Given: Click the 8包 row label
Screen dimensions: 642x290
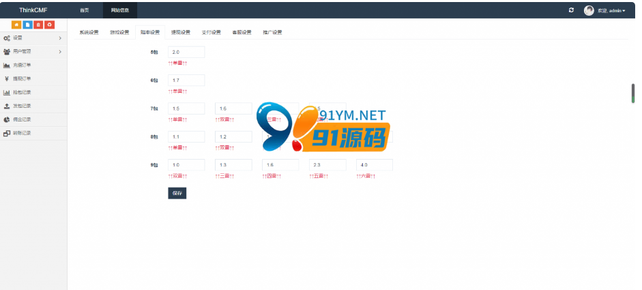Looking at the screenshot, I should pos(154,136).
